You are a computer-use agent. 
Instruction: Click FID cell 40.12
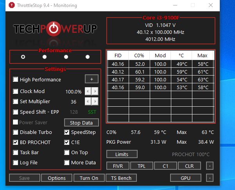(118, 72)
